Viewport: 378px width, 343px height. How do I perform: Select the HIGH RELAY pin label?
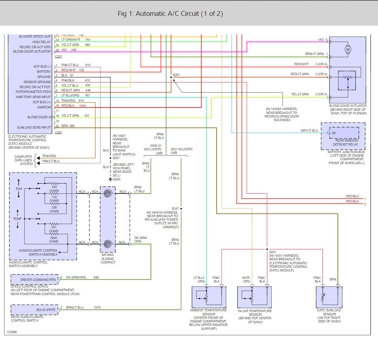click(42, 42)
